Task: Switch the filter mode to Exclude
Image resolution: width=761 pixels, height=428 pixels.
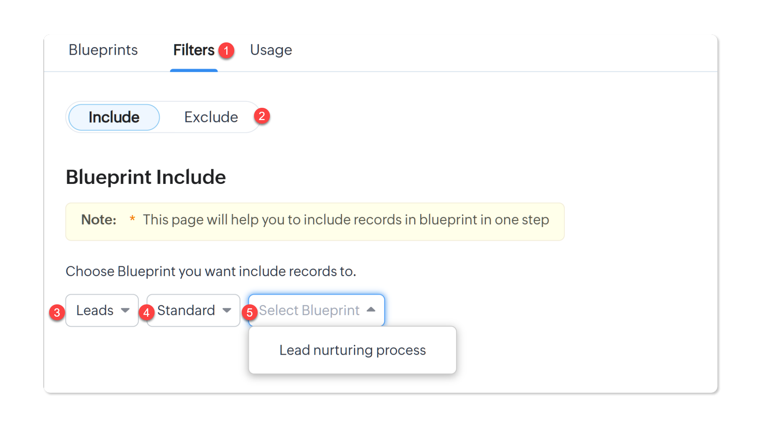Action: click(211, 117)
